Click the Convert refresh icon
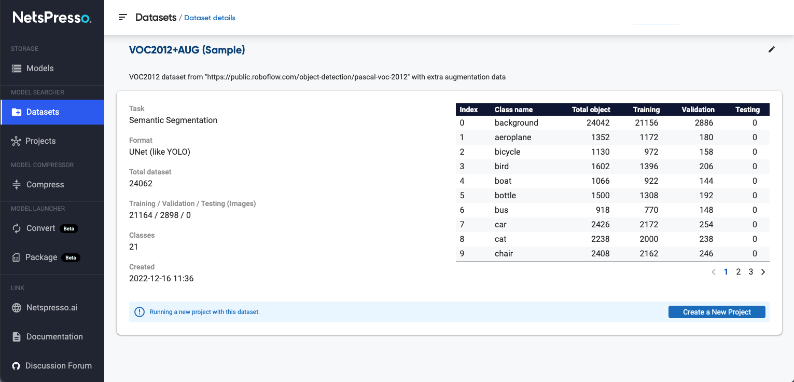 pos(17,228)
